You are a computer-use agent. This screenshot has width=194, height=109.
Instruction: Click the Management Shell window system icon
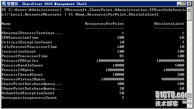pos(4,4)
